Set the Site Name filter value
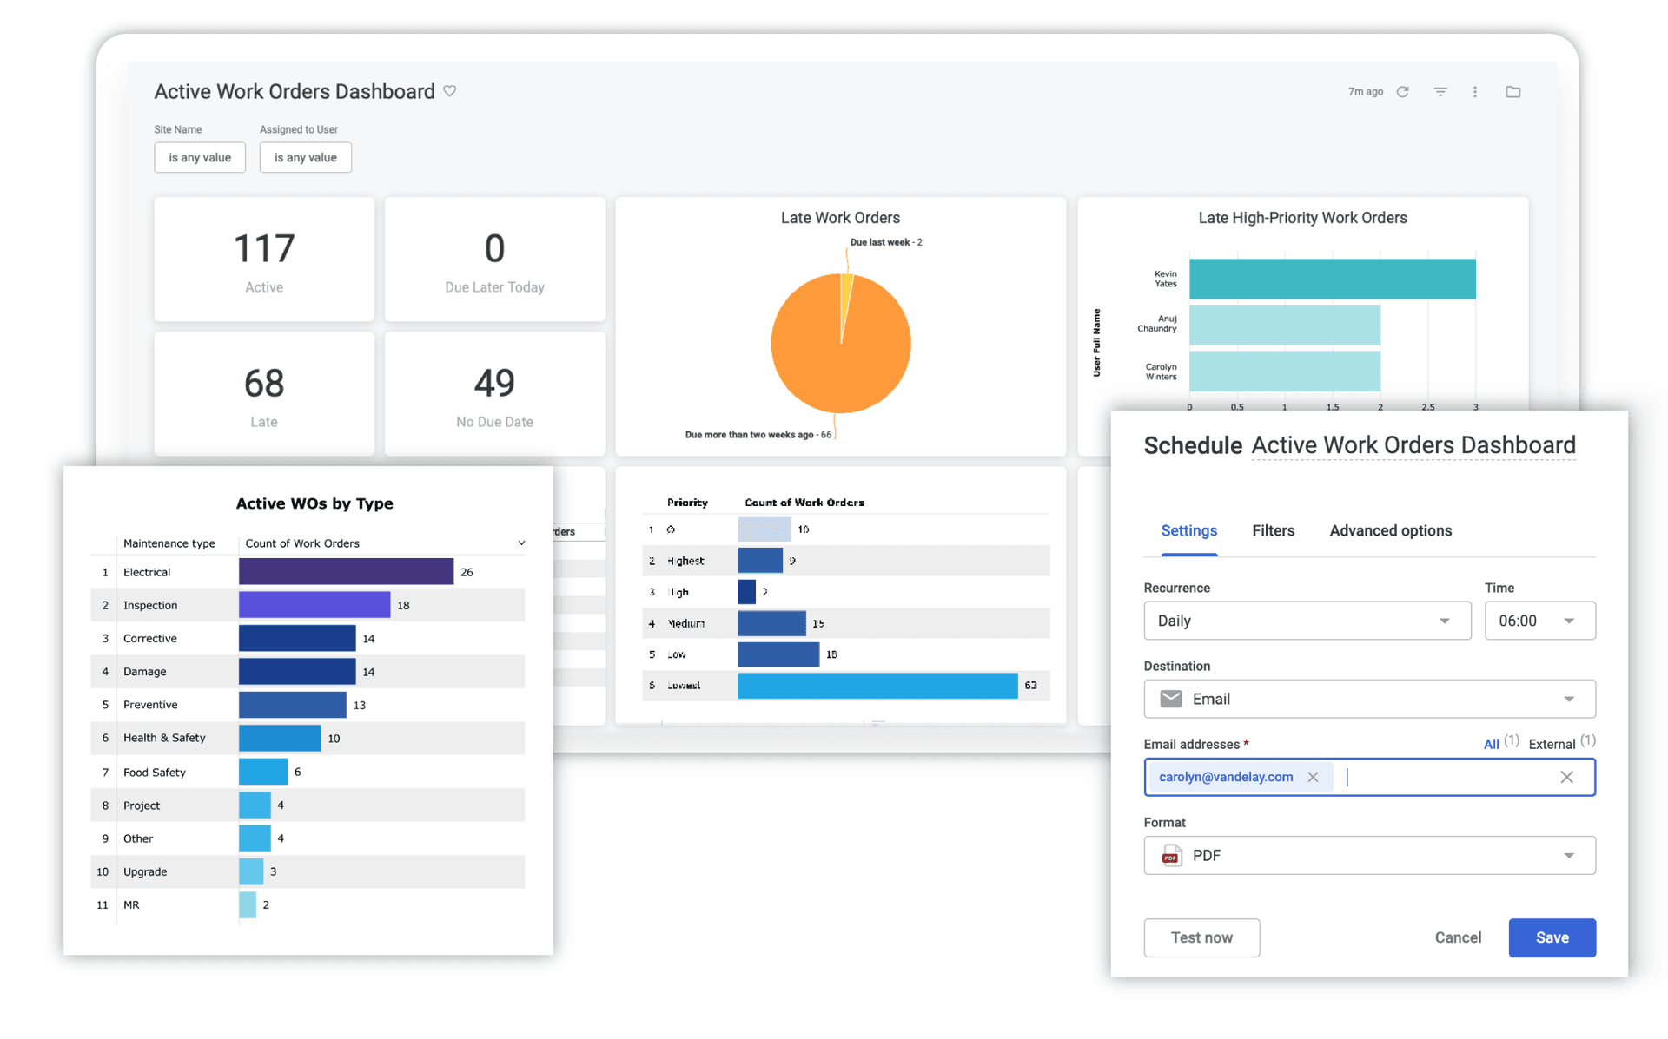The width and height of the screenshot is (1668, 1039). point(200,157)
